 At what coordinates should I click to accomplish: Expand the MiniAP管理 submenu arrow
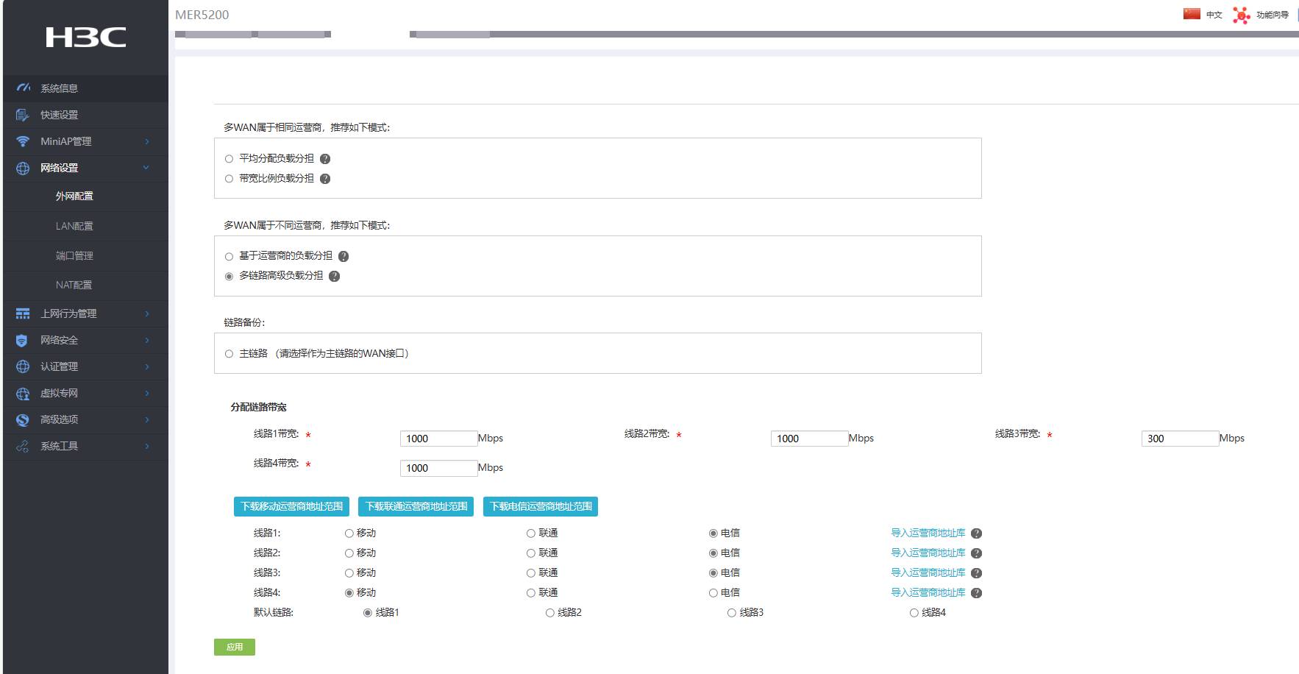(147, 141)
